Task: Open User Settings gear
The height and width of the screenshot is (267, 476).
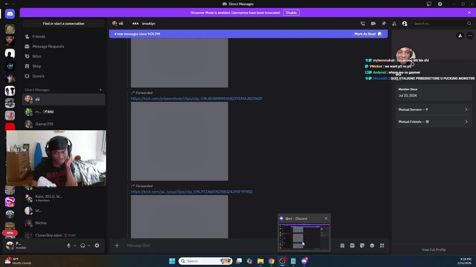Action: 97,245
